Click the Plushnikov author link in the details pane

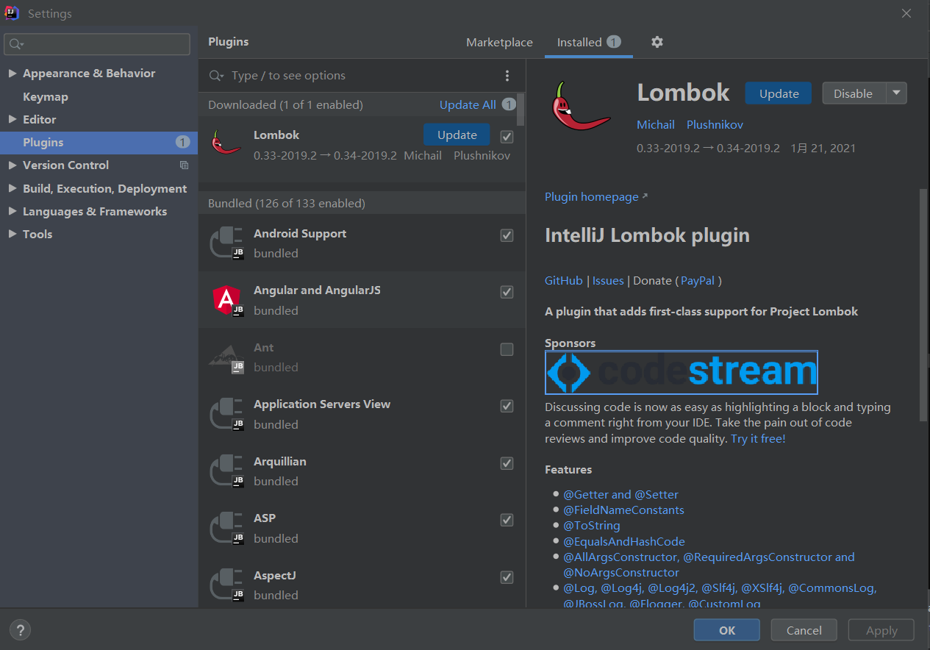[715, 125]
